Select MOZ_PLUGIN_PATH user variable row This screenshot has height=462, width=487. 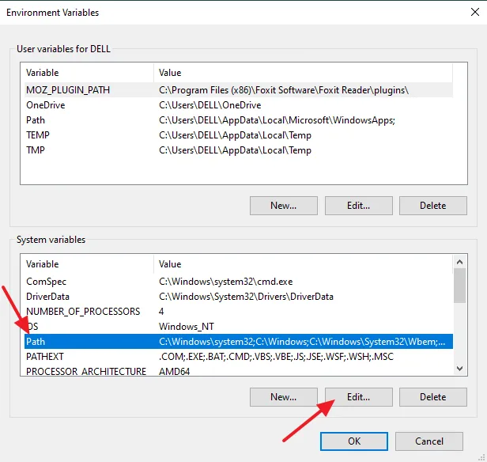point(239,90)
